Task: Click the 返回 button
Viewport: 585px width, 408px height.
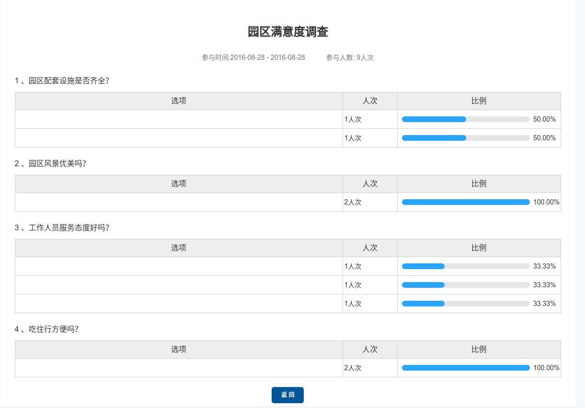Action: pyautogui.click(x=287, y=395)
